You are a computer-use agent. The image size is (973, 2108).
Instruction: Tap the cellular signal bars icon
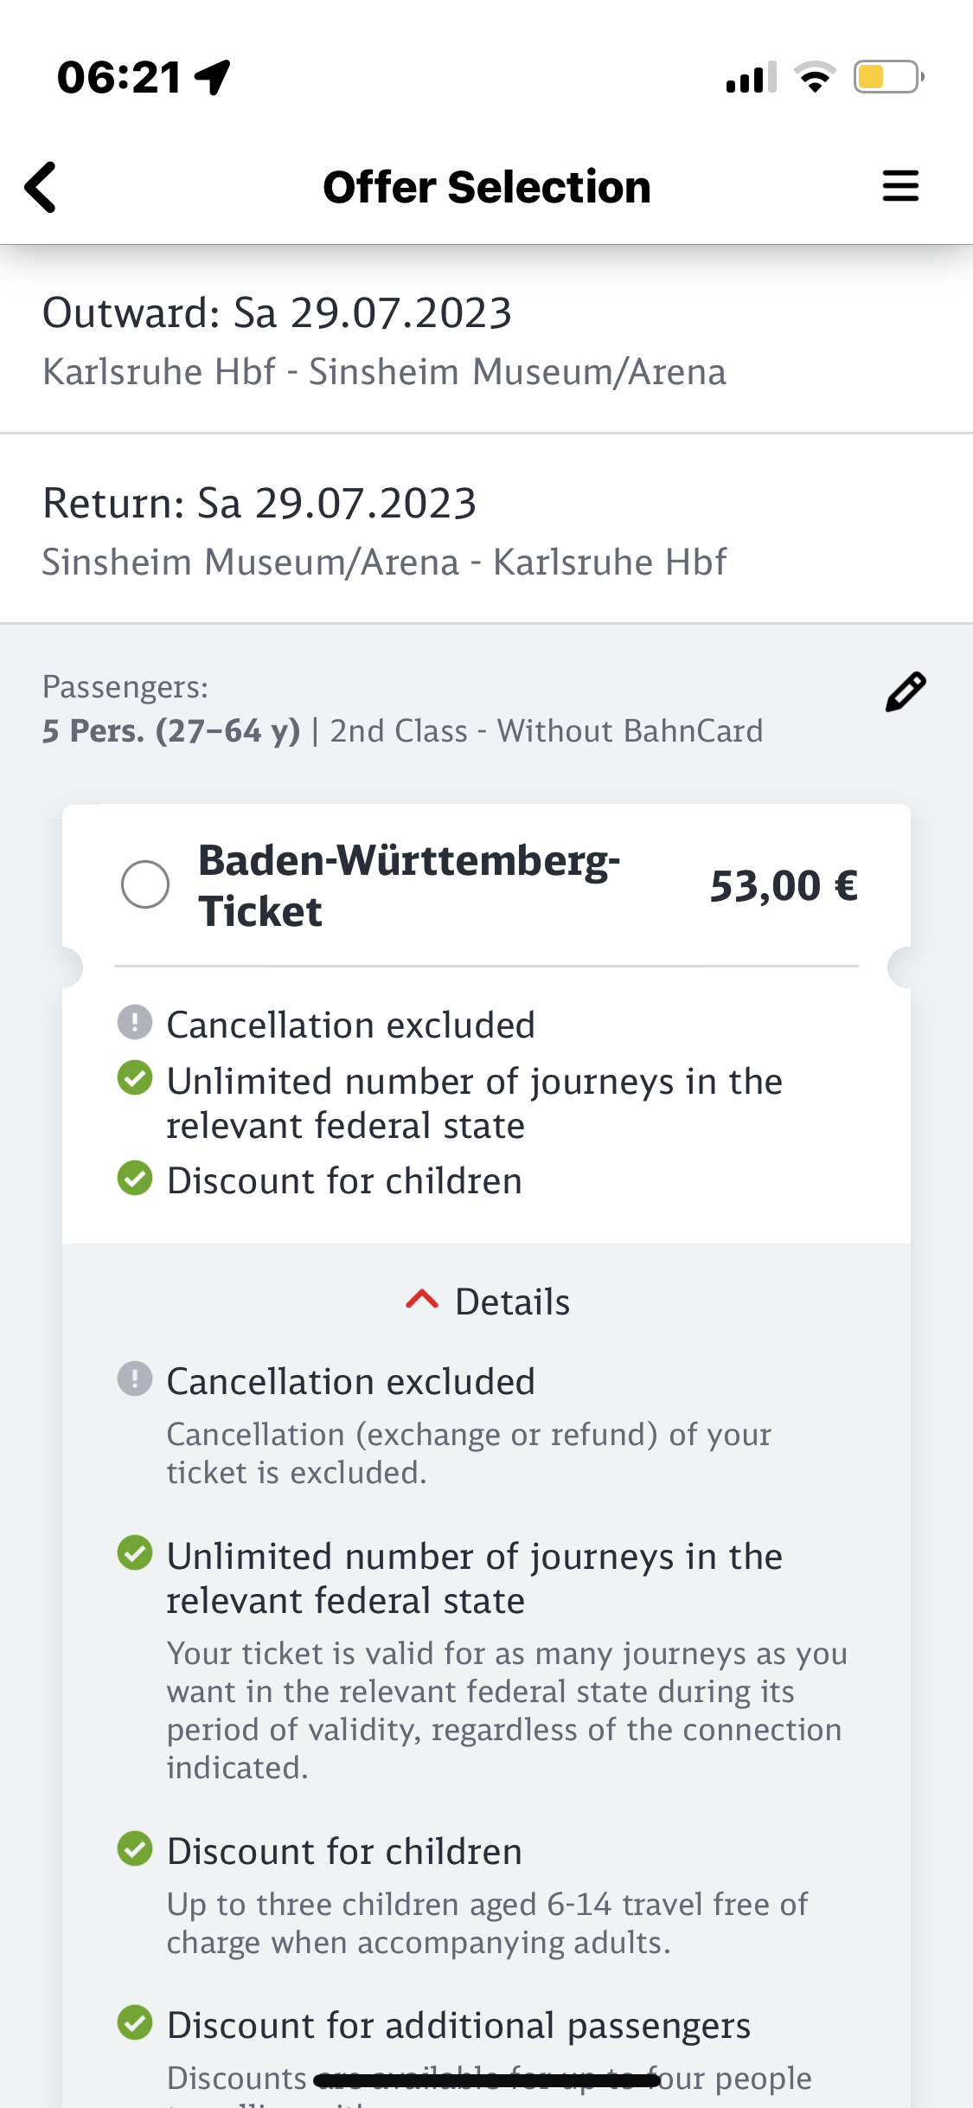pyautogui.click(x=751, y=77)
